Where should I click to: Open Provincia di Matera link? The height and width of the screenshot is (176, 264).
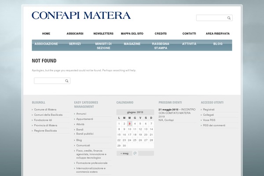[x=45, y=125]
